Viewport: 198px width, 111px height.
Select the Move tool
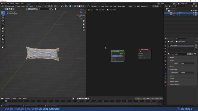pyautogui.click(x=3, y=21)
